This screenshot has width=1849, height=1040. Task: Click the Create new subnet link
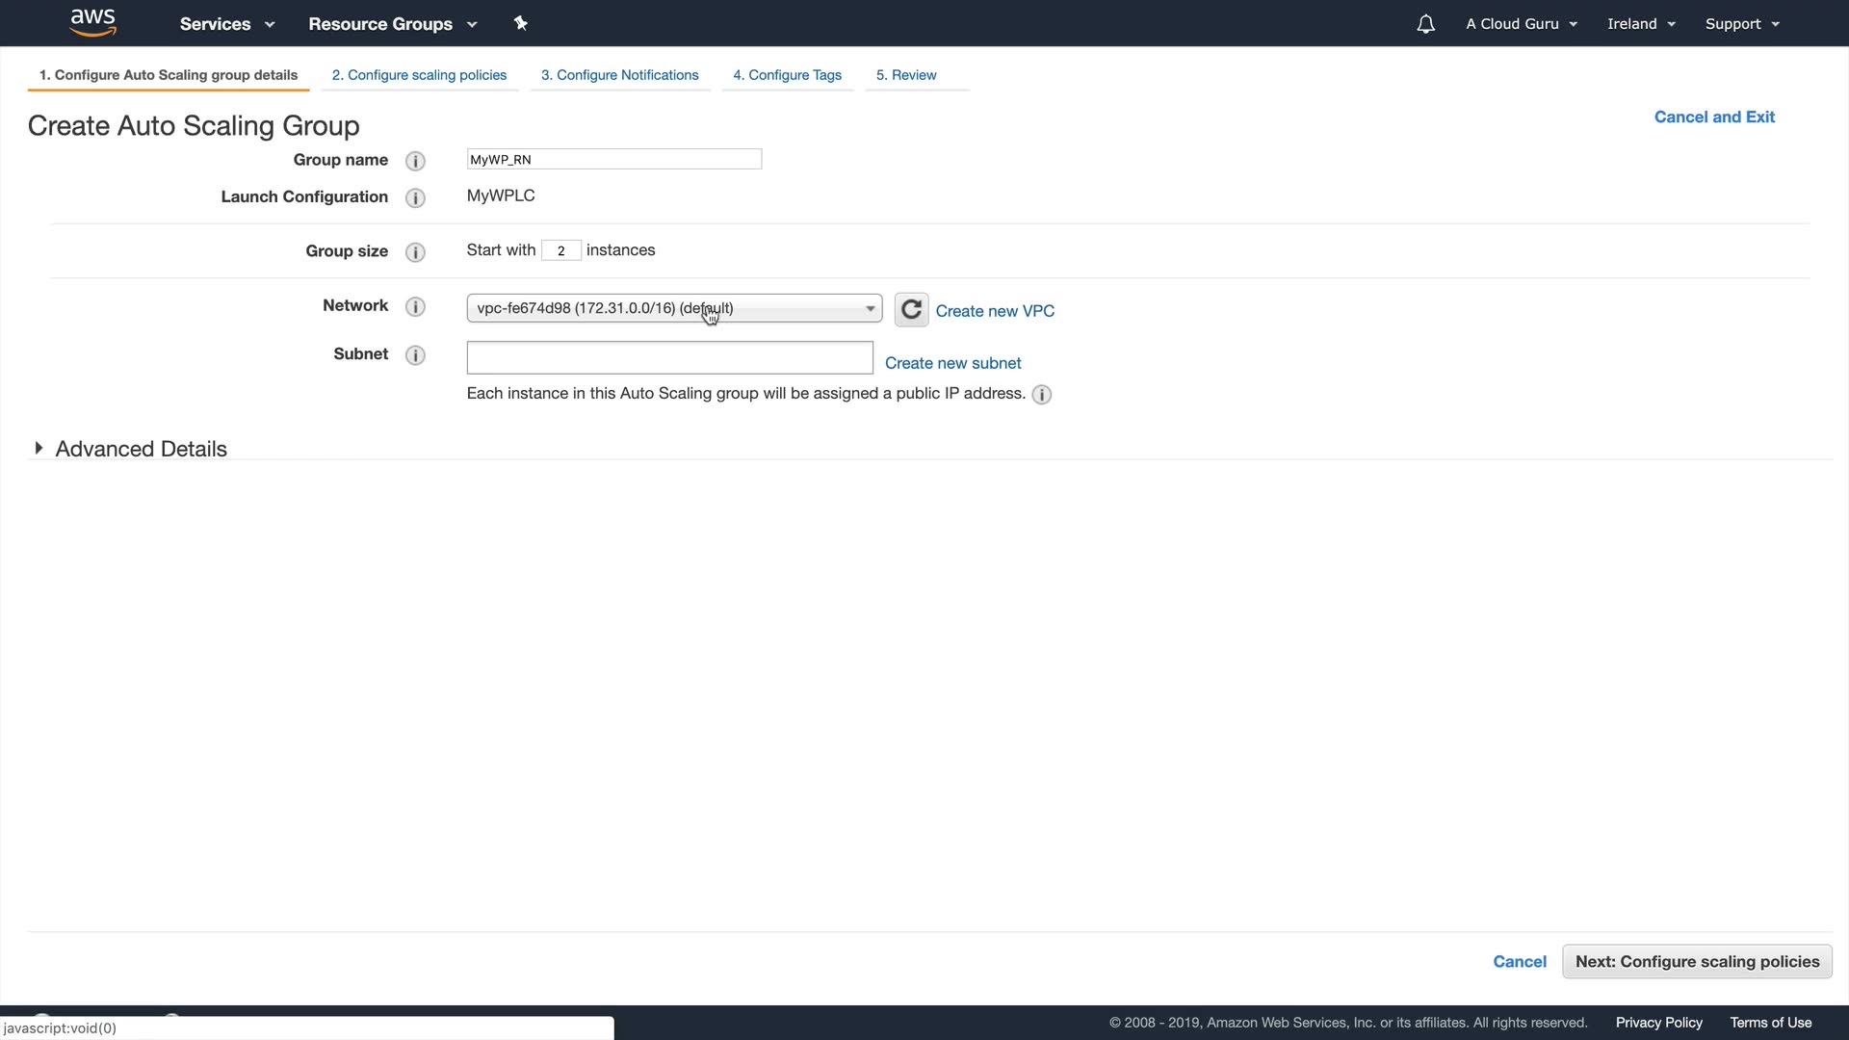click(952, 363)
